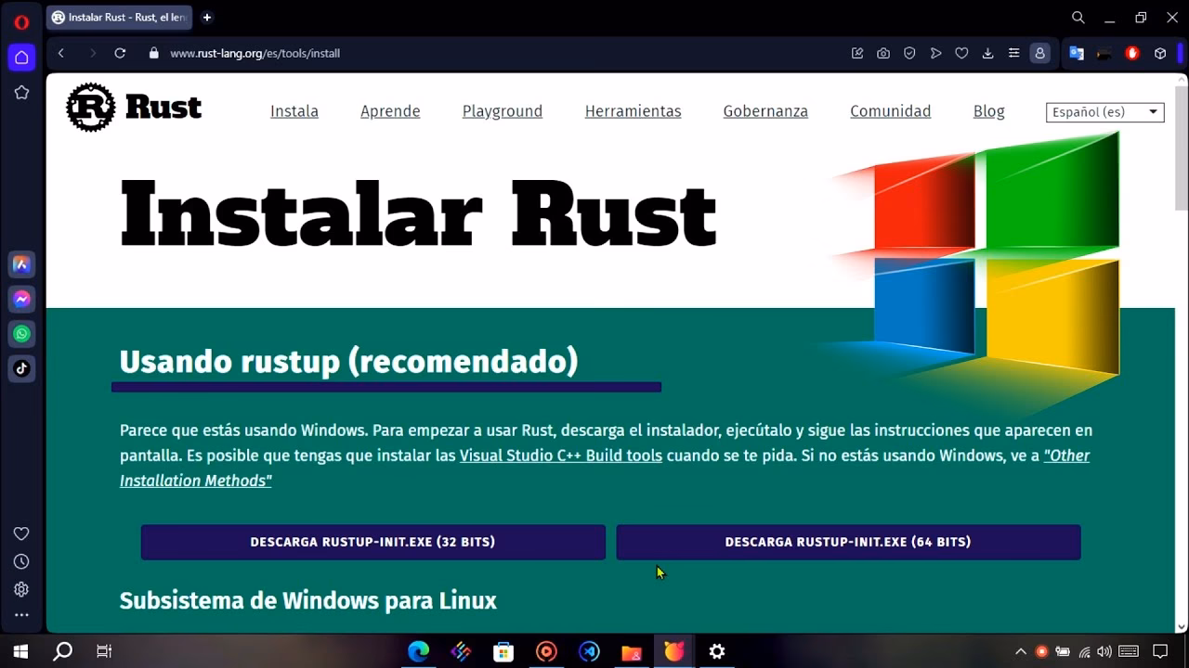The image size is (1189, 668).
Task: Open bookmarks star in Opera sidebar
Action: click(21, 93)
